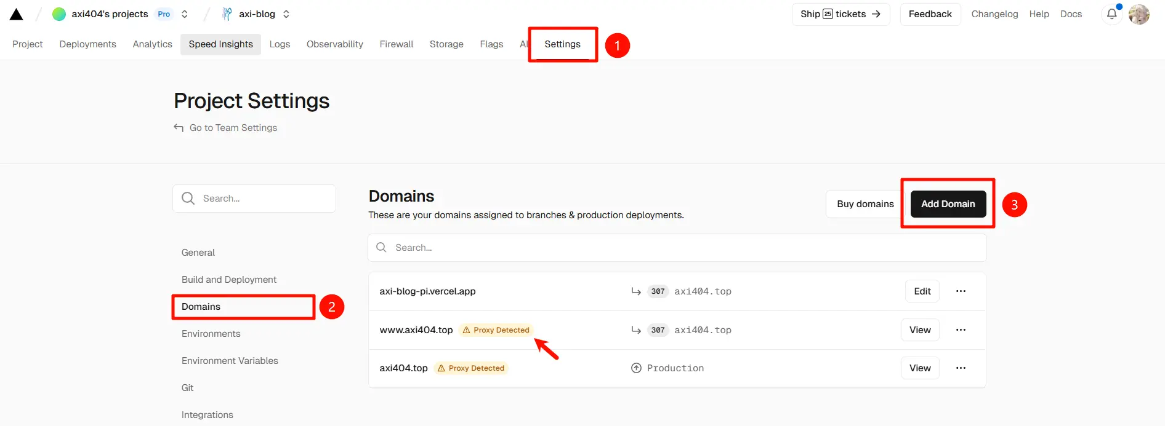Click Edit for axi-blog-pi.vercel.app
Viewport: 1165px width, 426px height.
click(x=922, y=291)
